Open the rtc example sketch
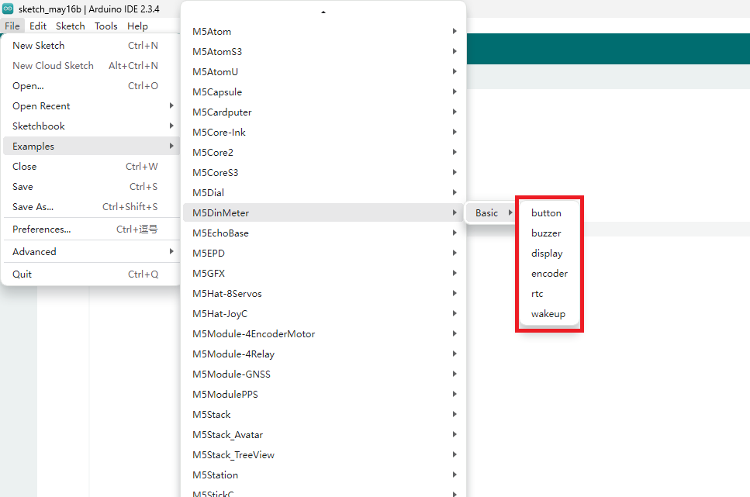The width and height of the screenshot is (750, 497). pyautogui.click(x=549, y=293)
